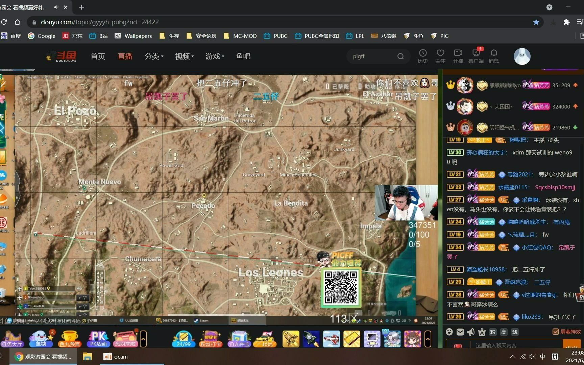This screenshot has height=365, width=584.
Task: Toggle the 屏蔽特效 block-effects checkbox
Action: click(x=556, y=332)
